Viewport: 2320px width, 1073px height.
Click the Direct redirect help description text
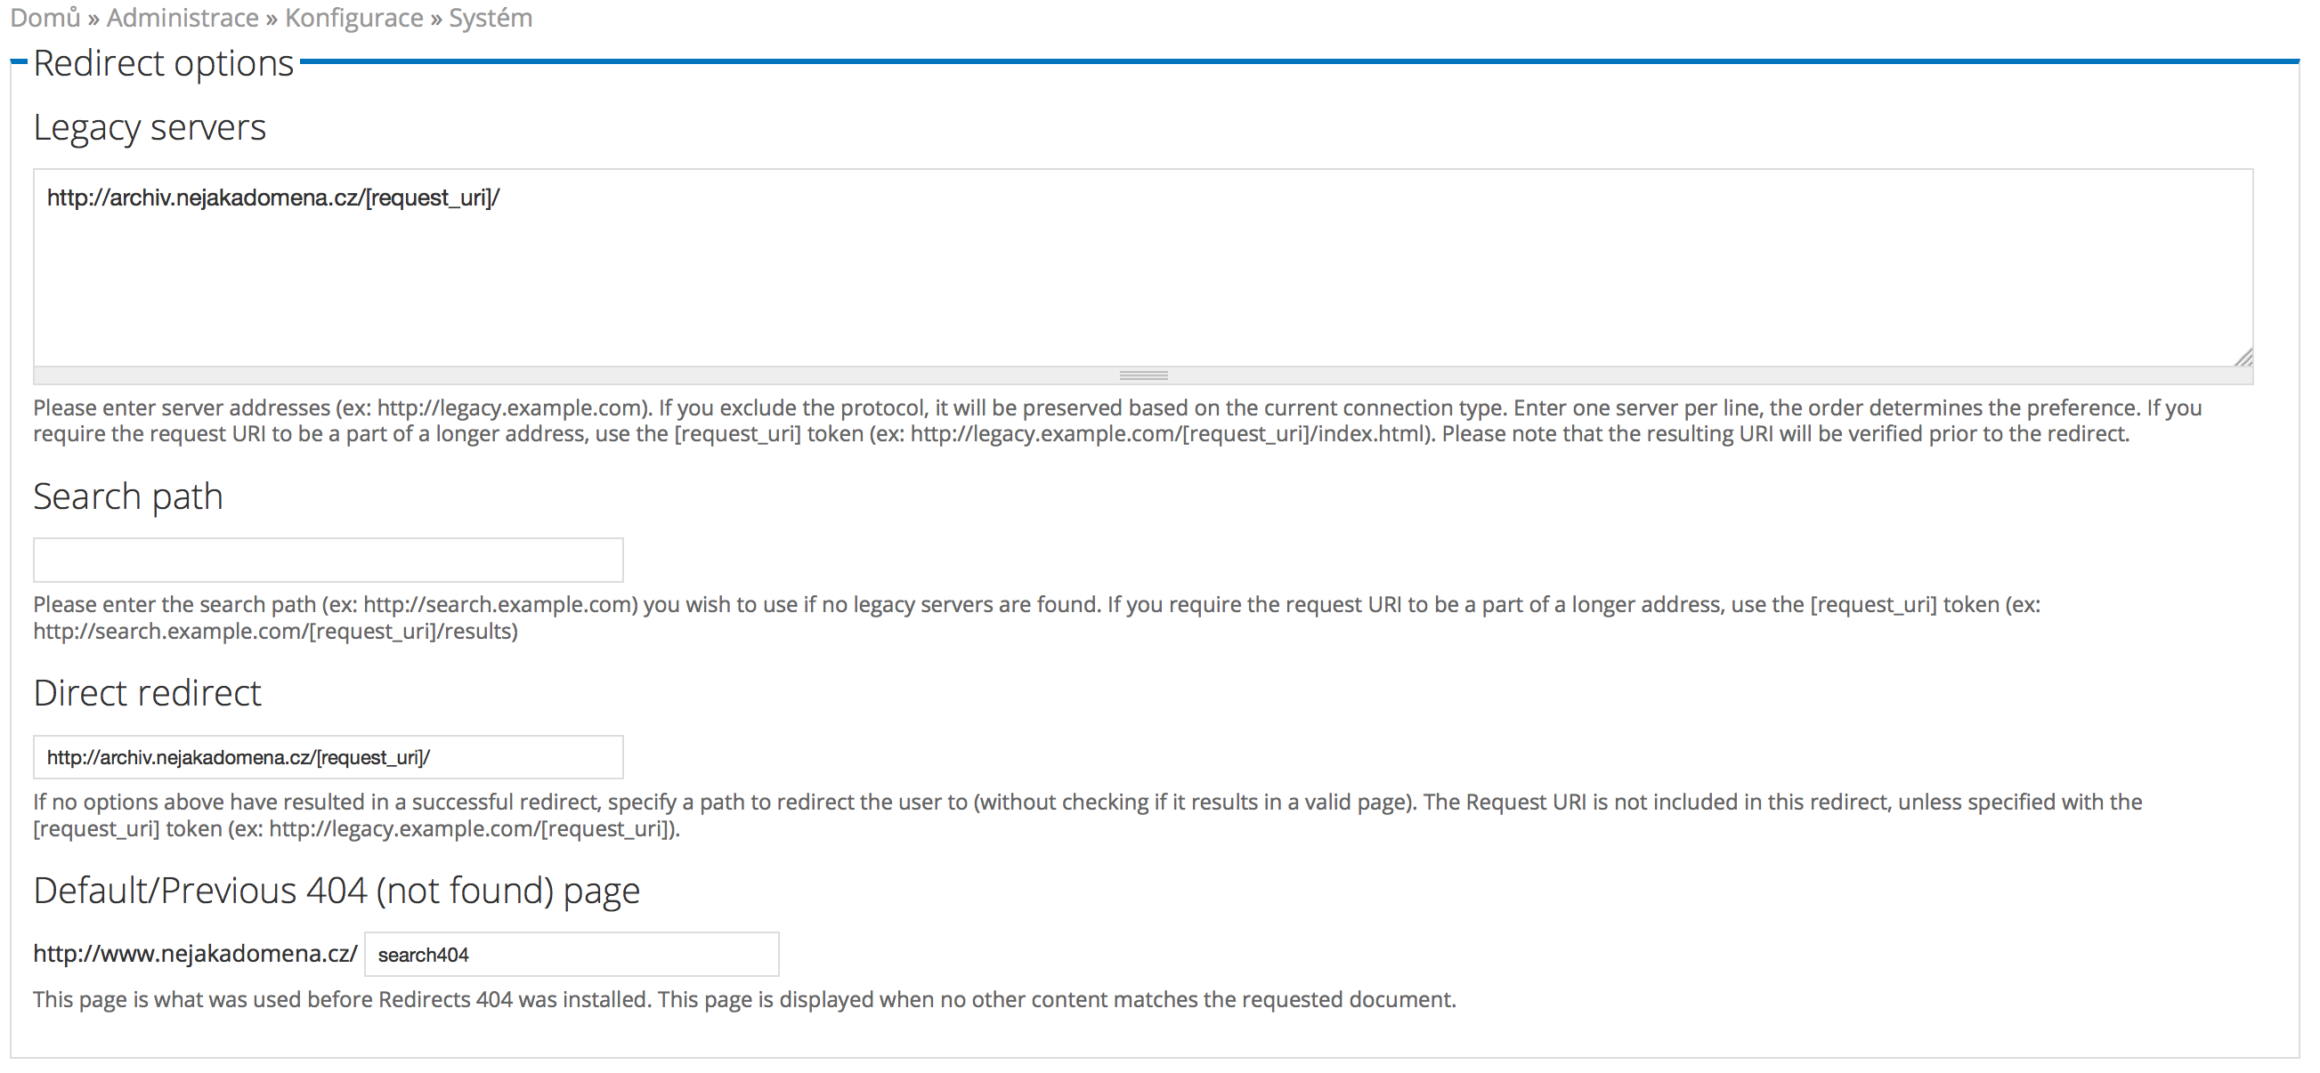[x=1086, y=815]
